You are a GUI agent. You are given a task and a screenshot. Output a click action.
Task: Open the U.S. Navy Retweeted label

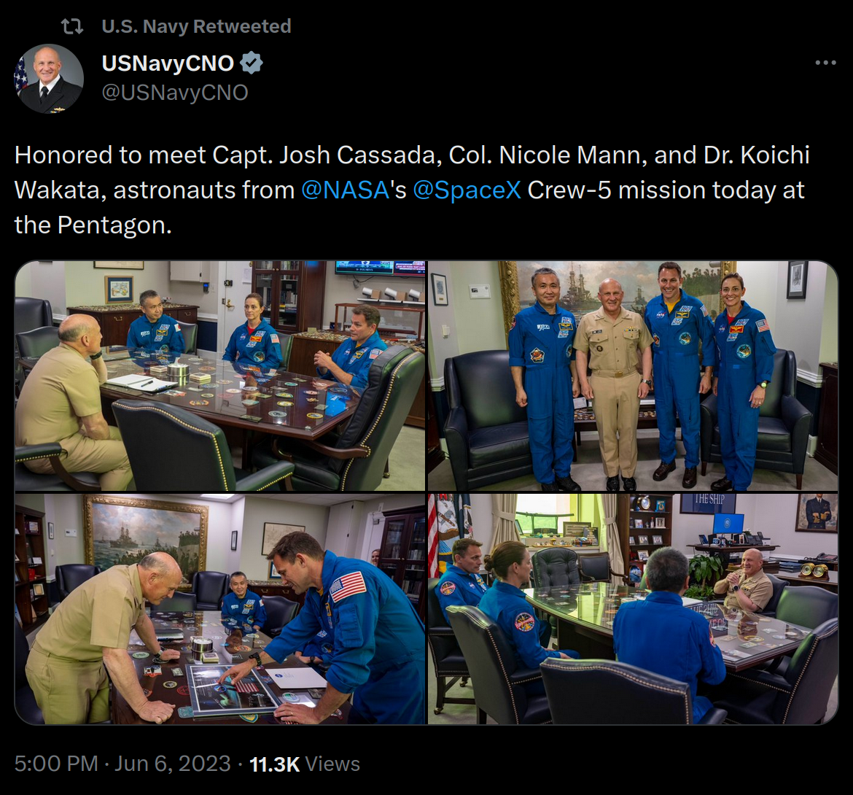click(x=196, y=26)
